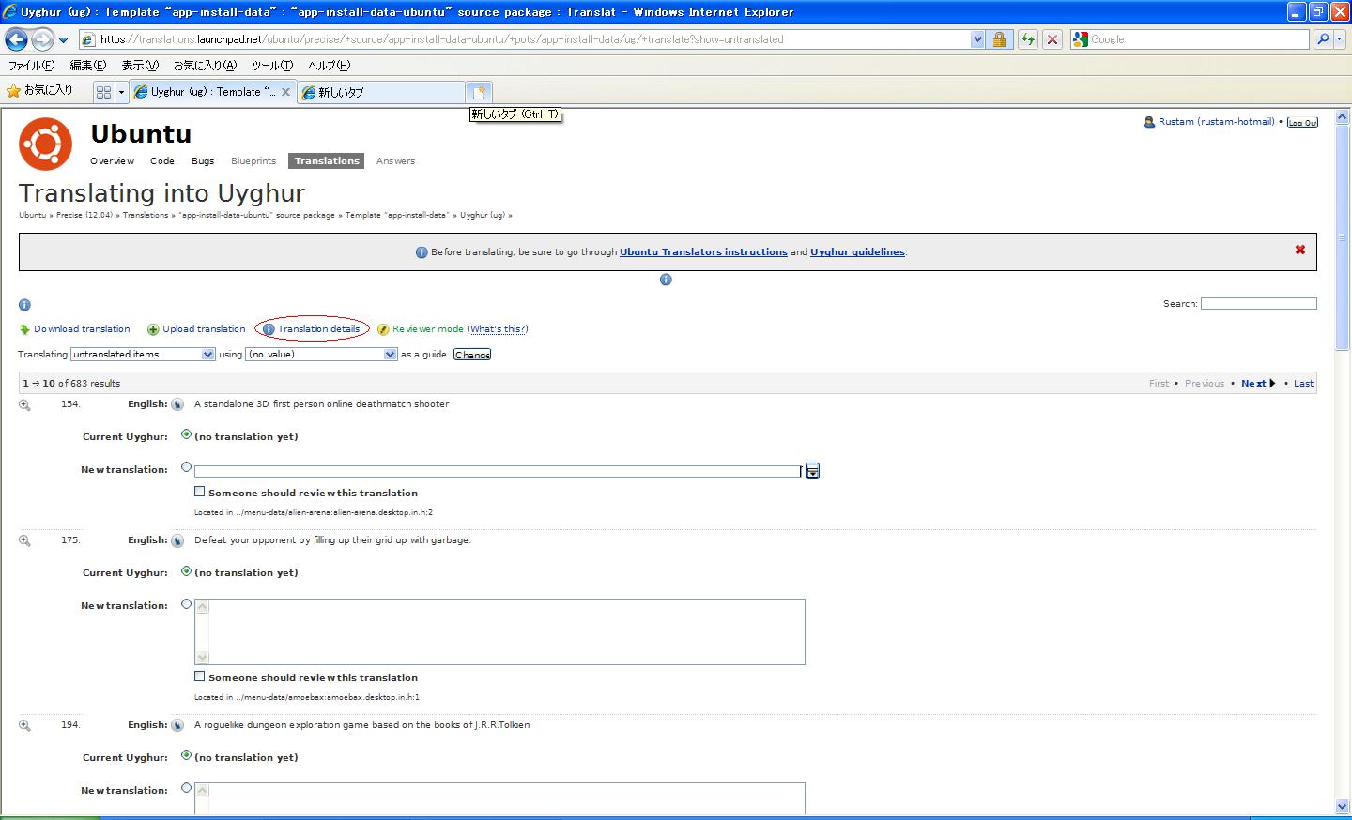1352x820 pixels.
Task: Click the zoom icon for item 194
Action: [x=24, y=726]
